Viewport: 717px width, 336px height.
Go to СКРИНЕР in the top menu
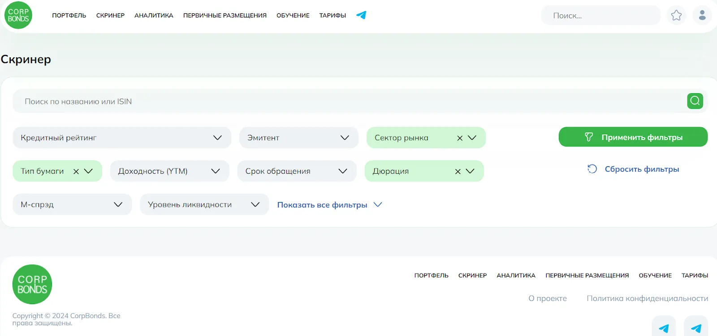click(x=110, y=15)
